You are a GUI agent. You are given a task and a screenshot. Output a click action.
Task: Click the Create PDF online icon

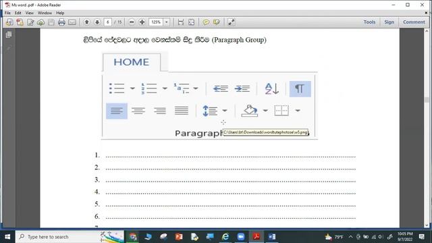(x=20, y=22)
